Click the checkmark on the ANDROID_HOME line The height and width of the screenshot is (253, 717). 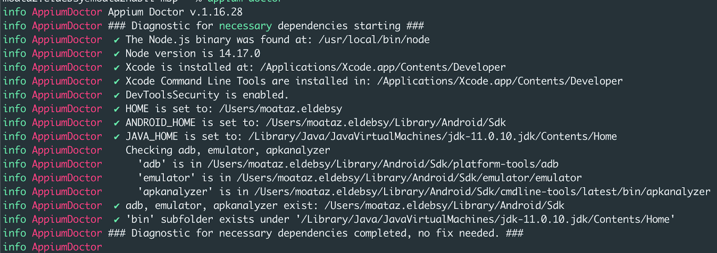click(x=117, y=123)
